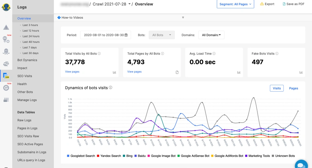
Task: Open the octopus crawler sidebar icon
Action: [x=6, y=52]
